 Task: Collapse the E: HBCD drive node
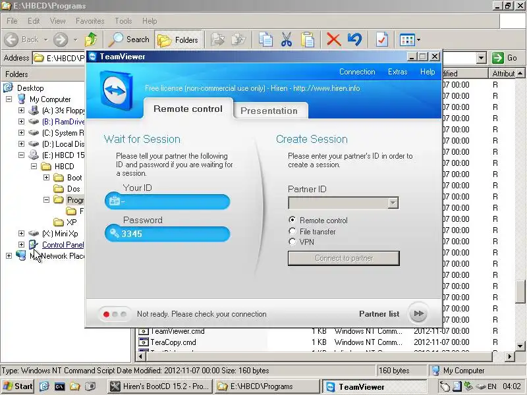click(x=21, y=155)
